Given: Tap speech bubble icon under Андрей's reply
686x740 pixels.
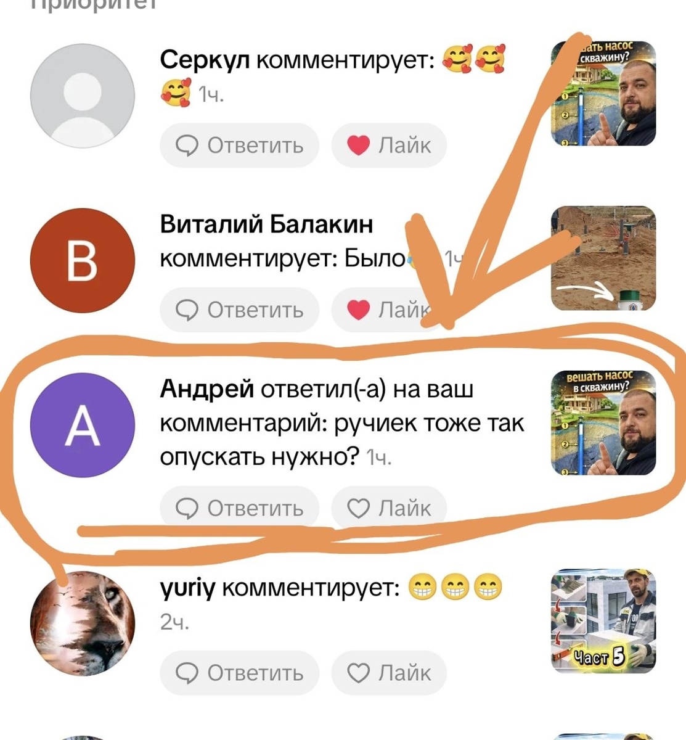Looking at the screenshot, I should [187, 509].
